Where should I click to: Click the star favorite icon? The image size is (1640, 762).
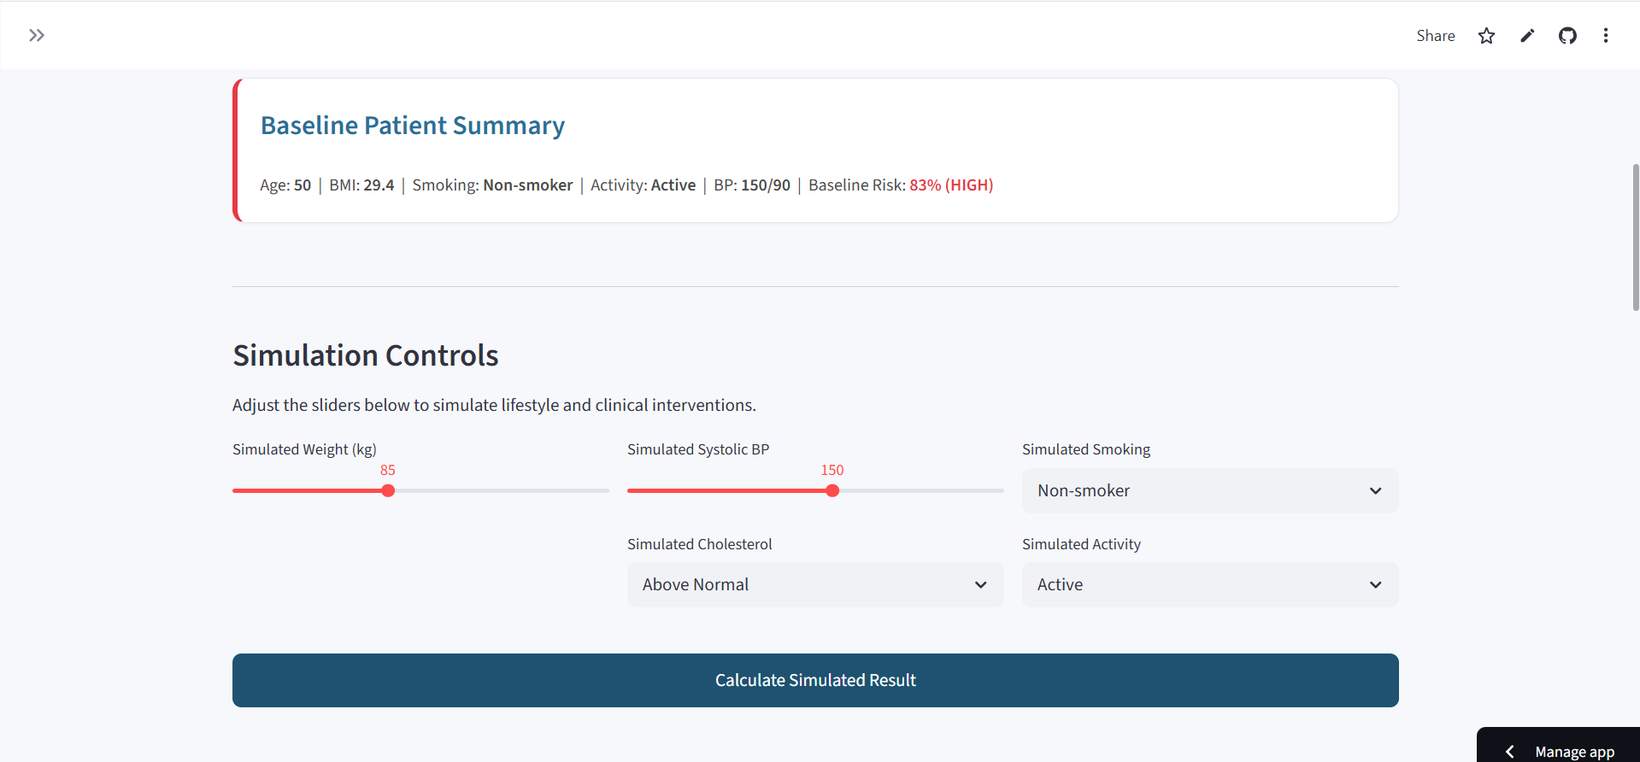[1486, 36]
